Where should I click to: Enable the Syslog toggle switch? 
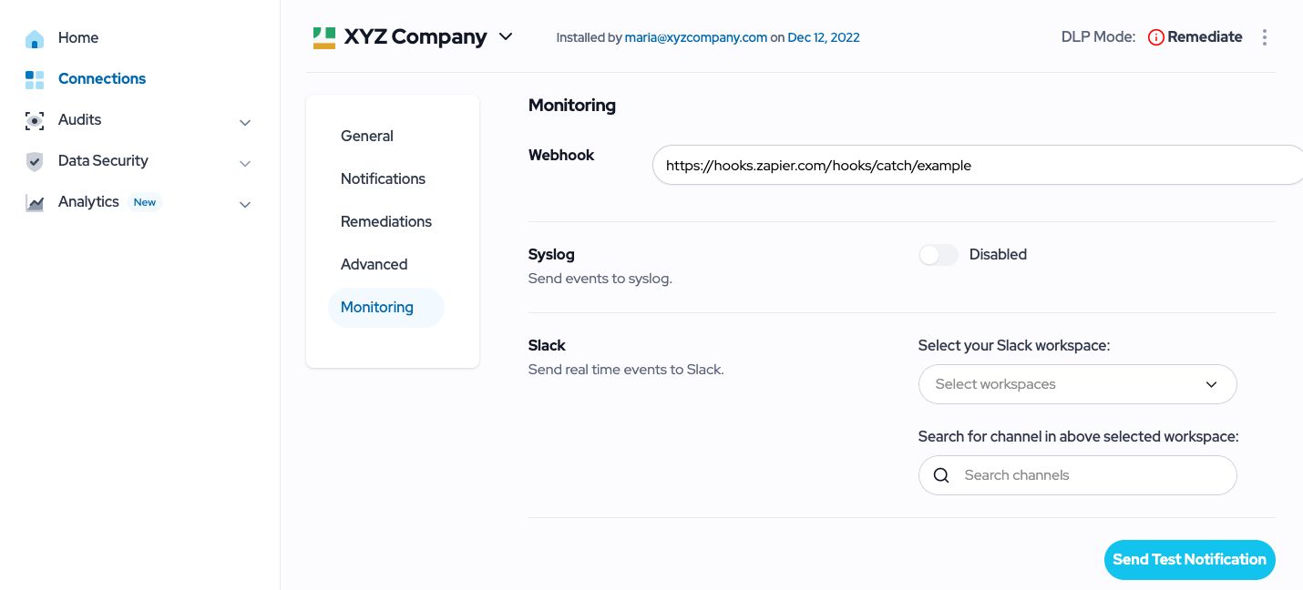point(939,255)
